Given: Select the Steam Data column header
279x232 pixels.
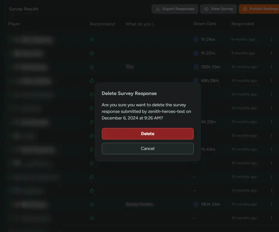Looking at the screenshot, I should (x=205, y=24).
